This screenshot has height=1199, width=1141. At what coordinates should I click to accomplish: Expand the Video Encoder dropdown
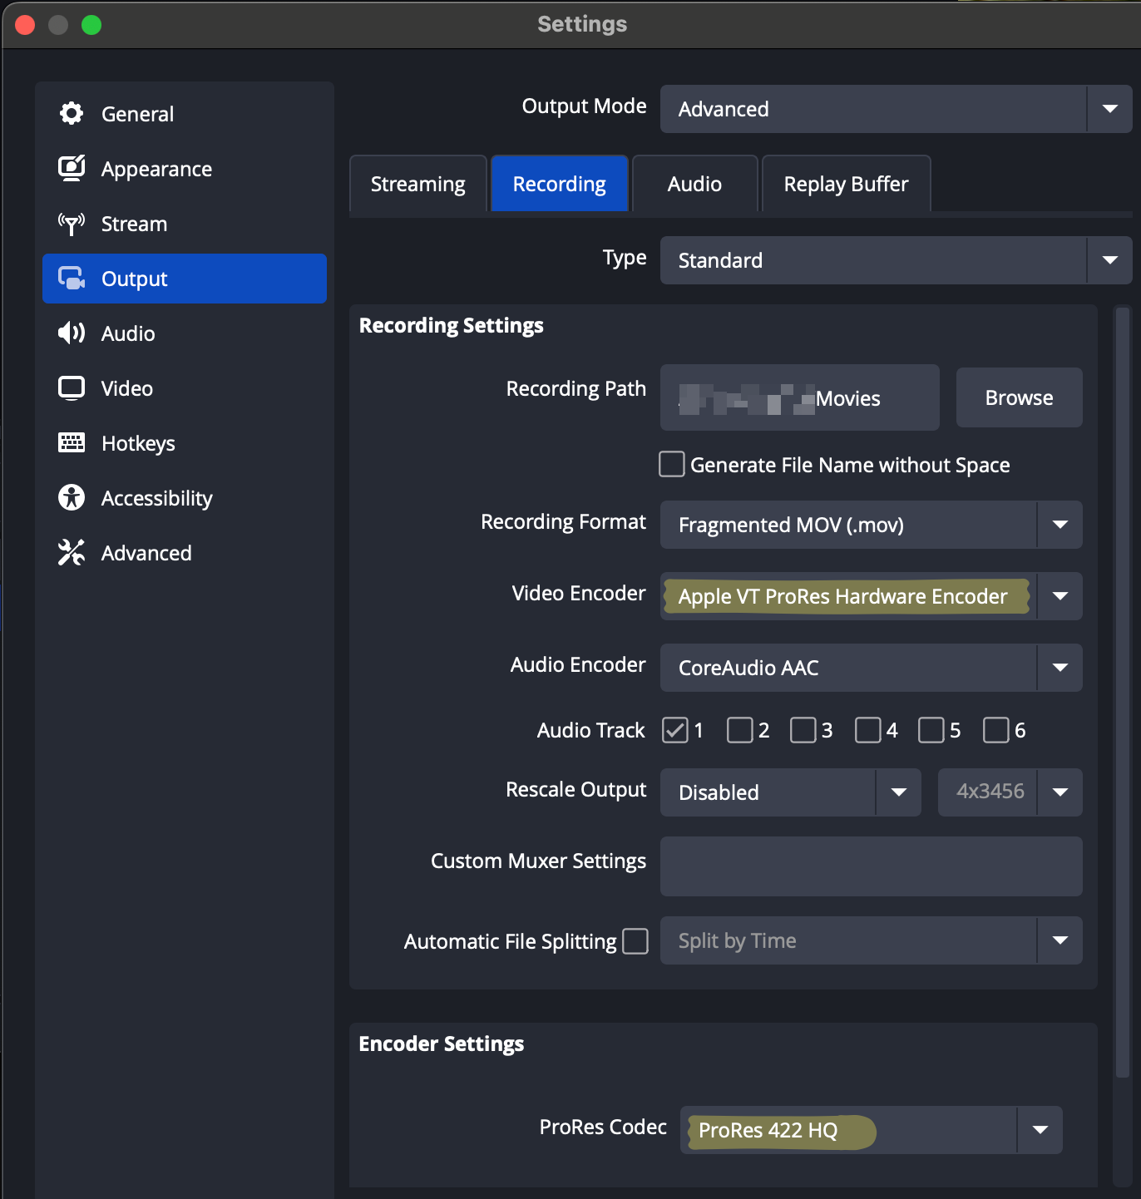1059,596
